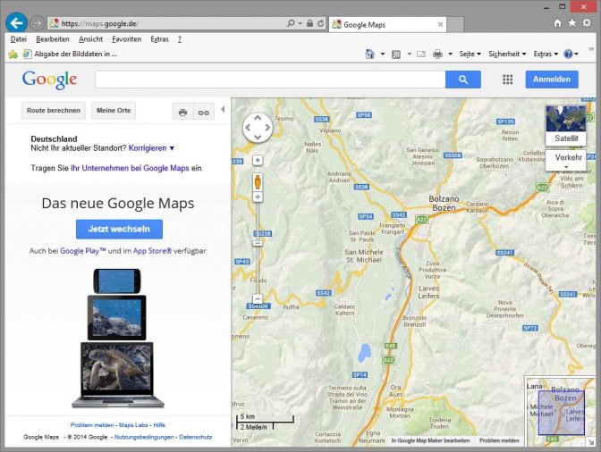Open the question mark help menu

click(x=180, y=39)
